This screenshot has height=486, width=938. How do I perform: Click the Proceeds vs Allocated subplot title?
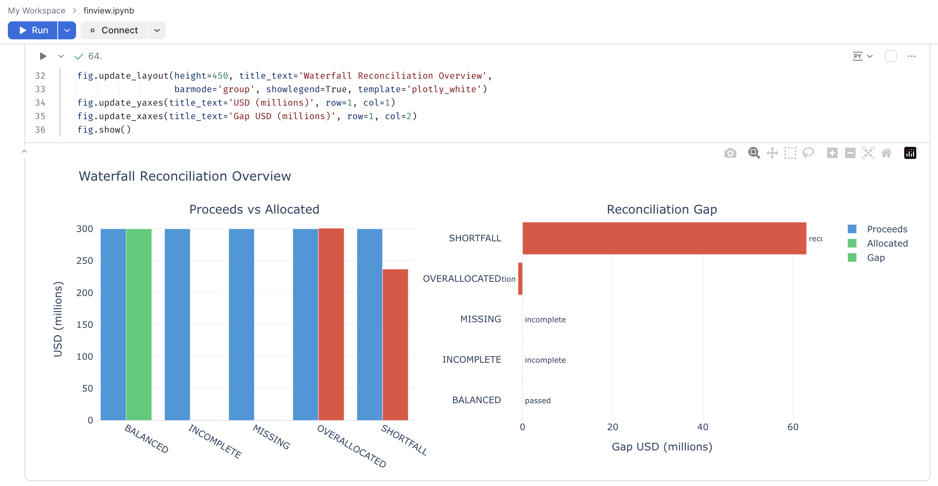[x=254, y=209]
